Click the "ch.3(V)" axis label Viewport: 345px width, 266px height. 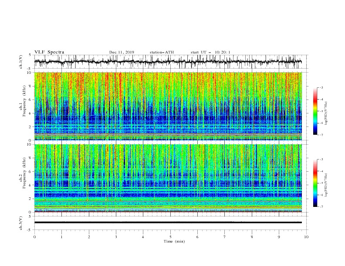tap(21, 223)
